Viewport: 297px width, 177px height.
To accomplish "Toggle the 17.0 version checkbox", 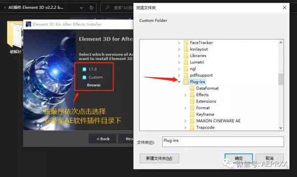I will click(85, 69).
